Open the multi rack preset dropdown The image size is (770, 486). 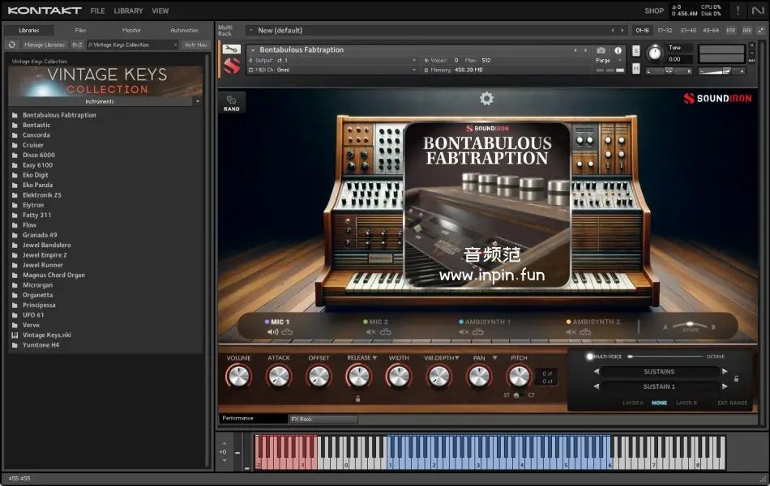[251, 31]
